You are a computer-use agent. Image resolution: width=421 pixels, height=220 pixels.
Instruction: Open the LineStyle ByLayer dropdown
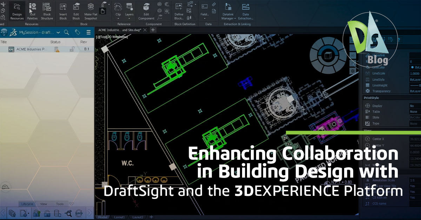[x=415, y=80]
